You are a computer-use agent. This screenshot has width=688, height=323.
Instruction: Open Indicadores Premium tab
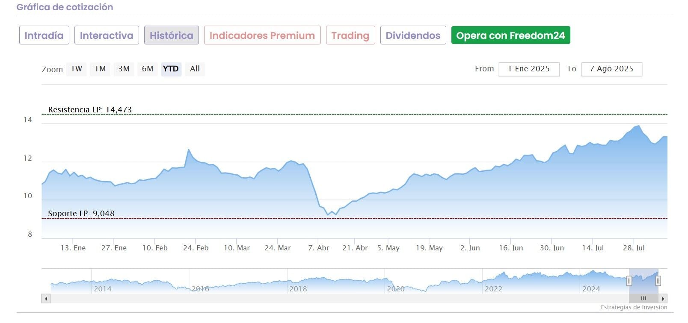coord(262,35)
